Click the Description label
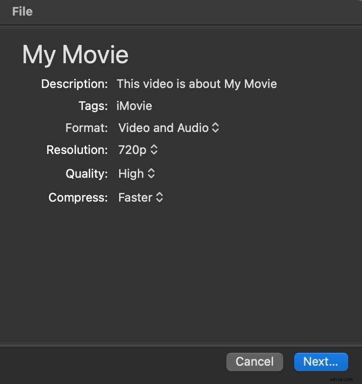 [74, 84]
